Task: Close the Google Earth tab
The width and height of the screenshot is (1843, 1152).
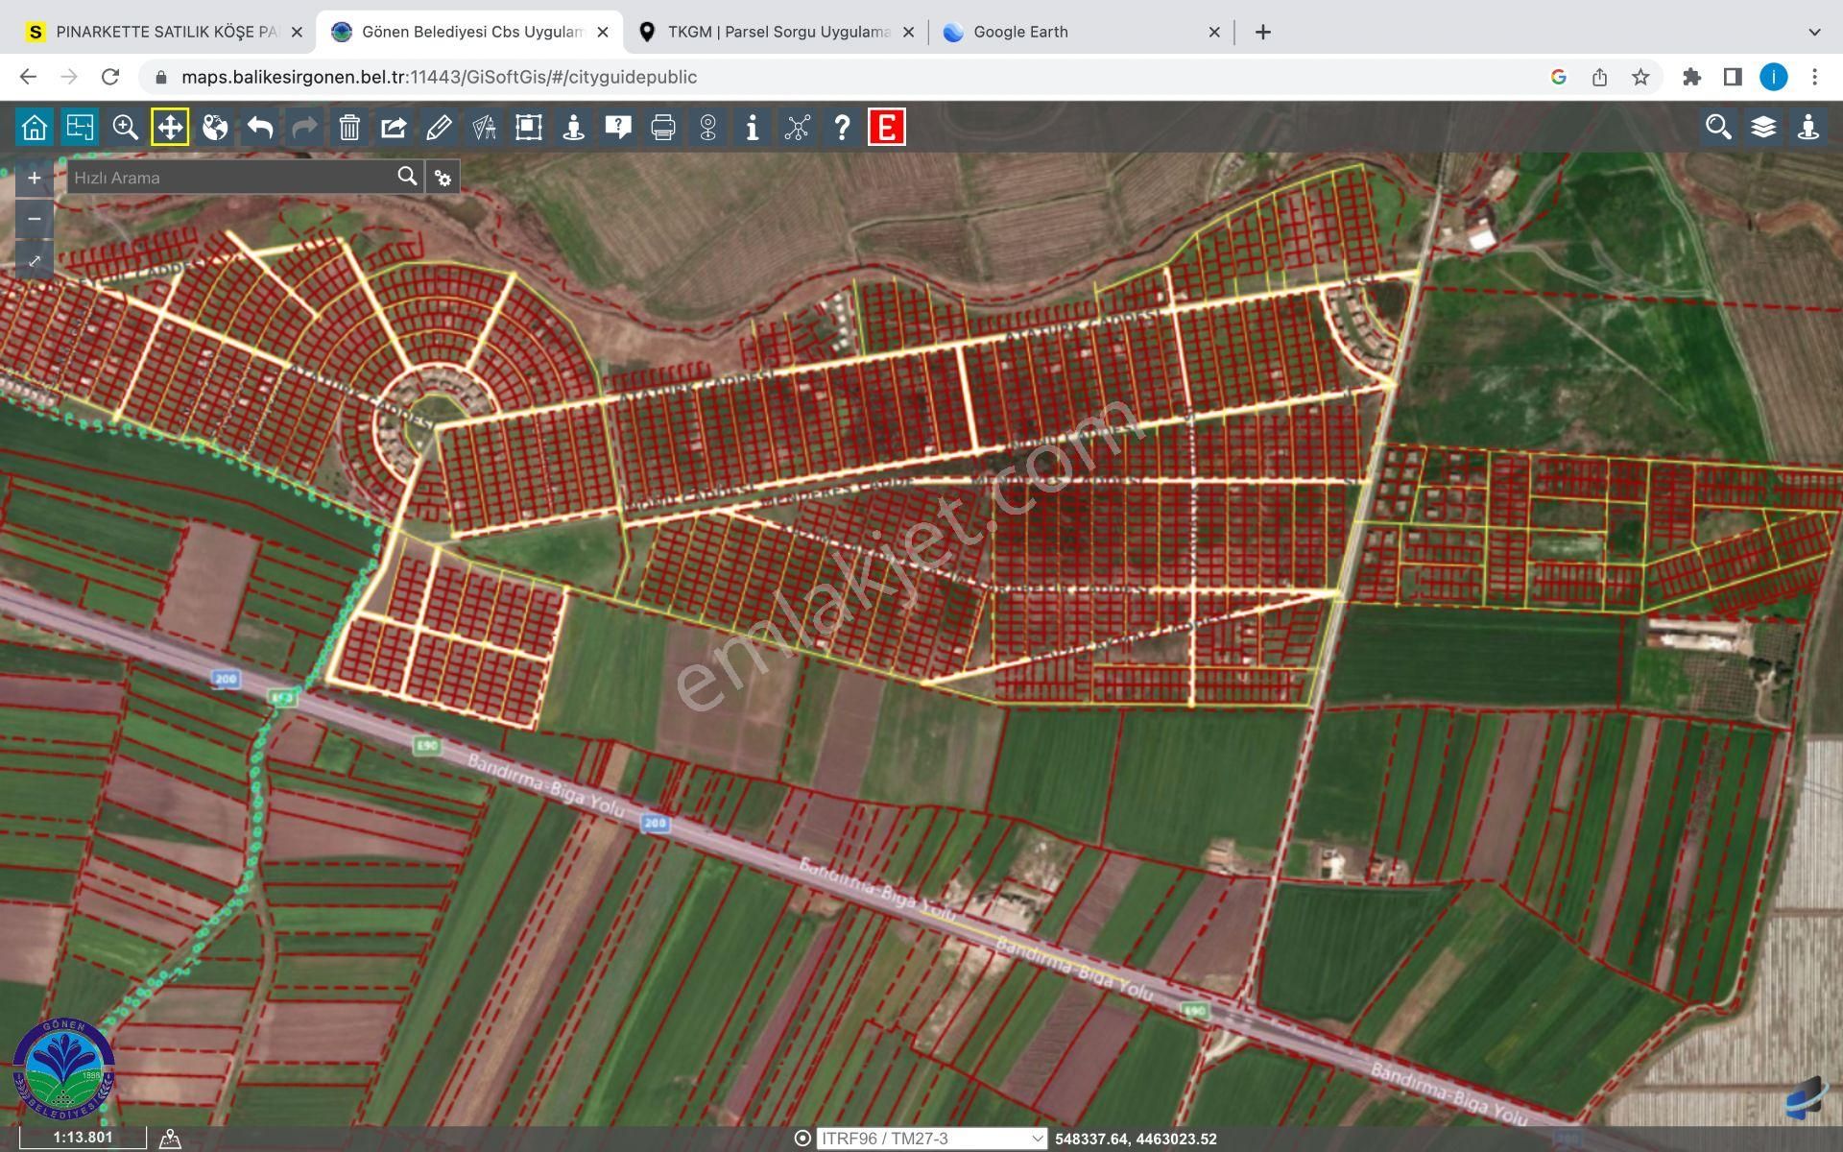Action: coord(1214,32)
